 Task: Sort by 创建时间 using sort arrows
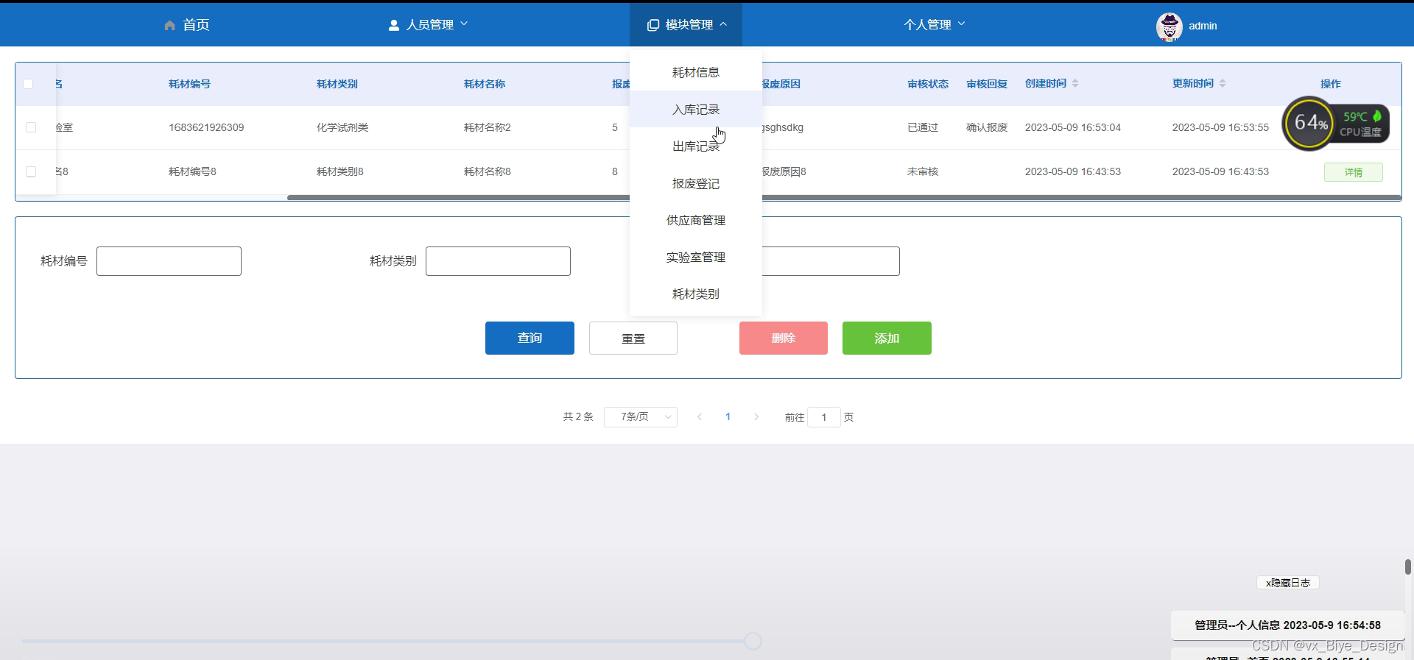pyautogui.click(x=1075, y=83)
